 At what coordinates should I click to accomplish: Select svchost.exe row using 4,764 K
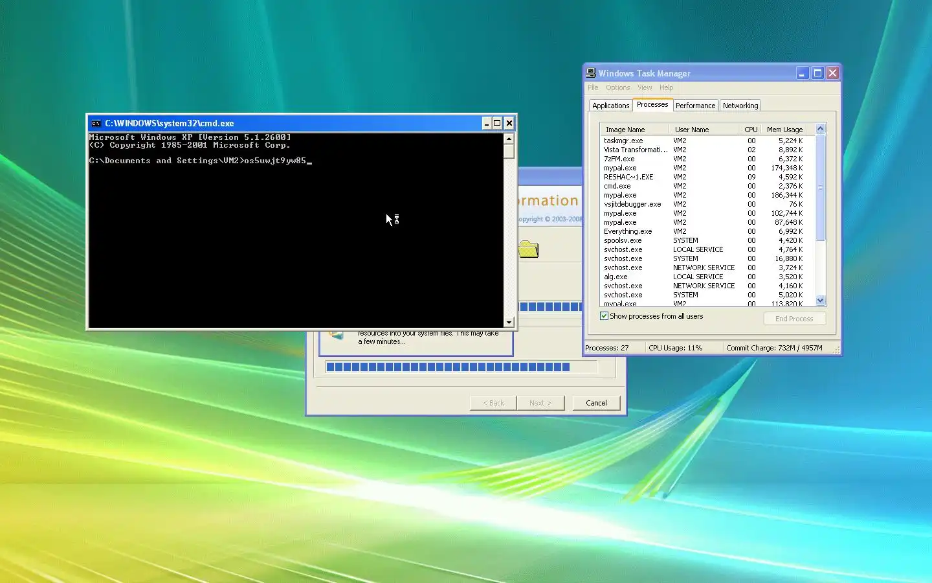(707, 249)
